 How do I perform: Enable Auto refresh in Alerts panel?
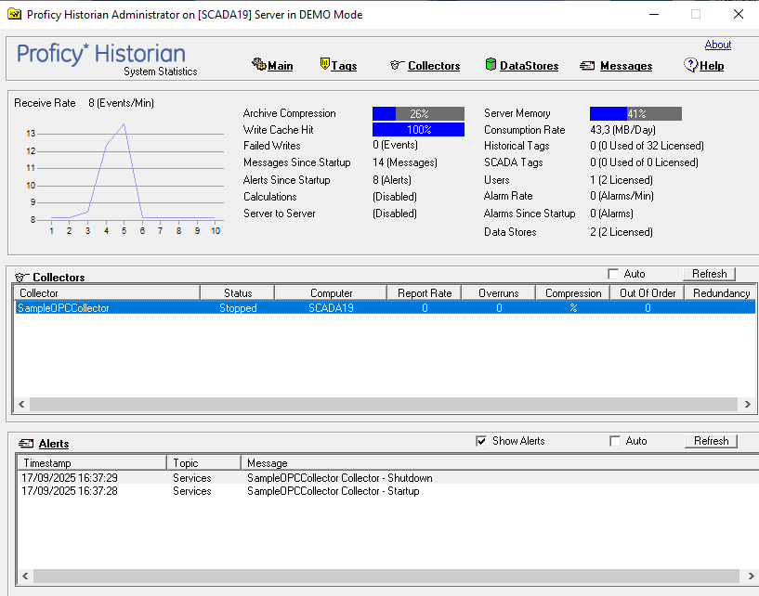(615, 441)
